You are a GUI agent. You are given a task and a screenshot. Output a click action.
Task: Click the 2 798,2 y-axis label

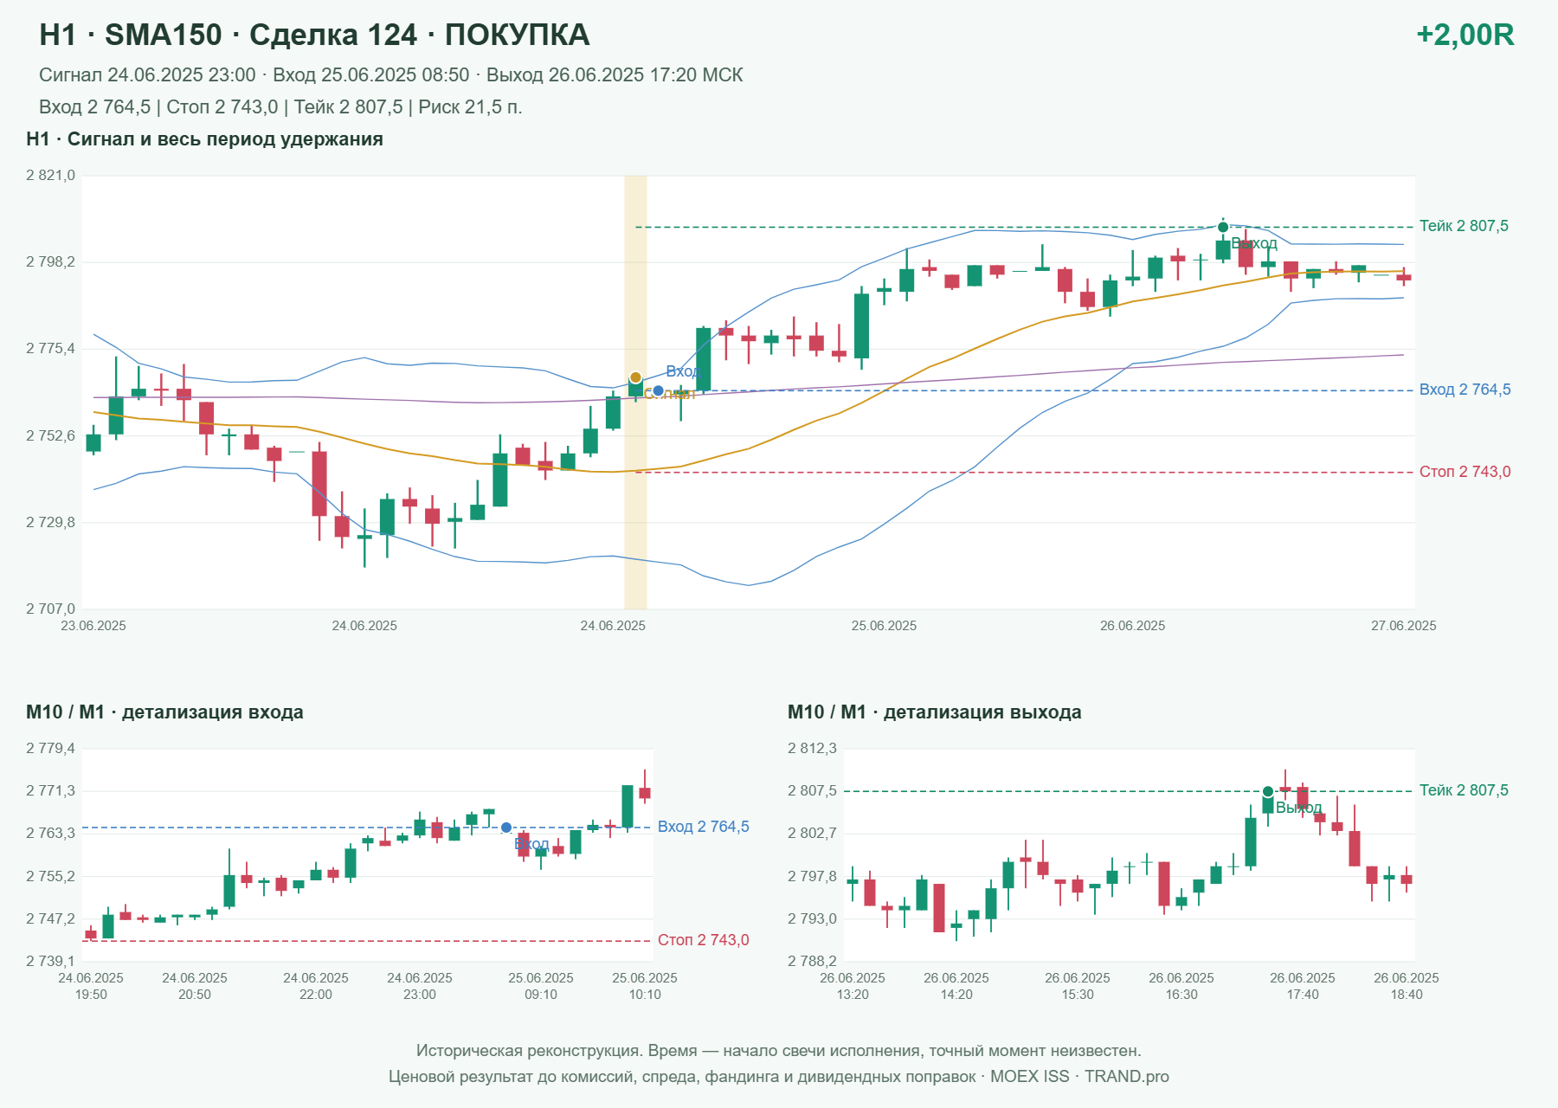[50, 262]
